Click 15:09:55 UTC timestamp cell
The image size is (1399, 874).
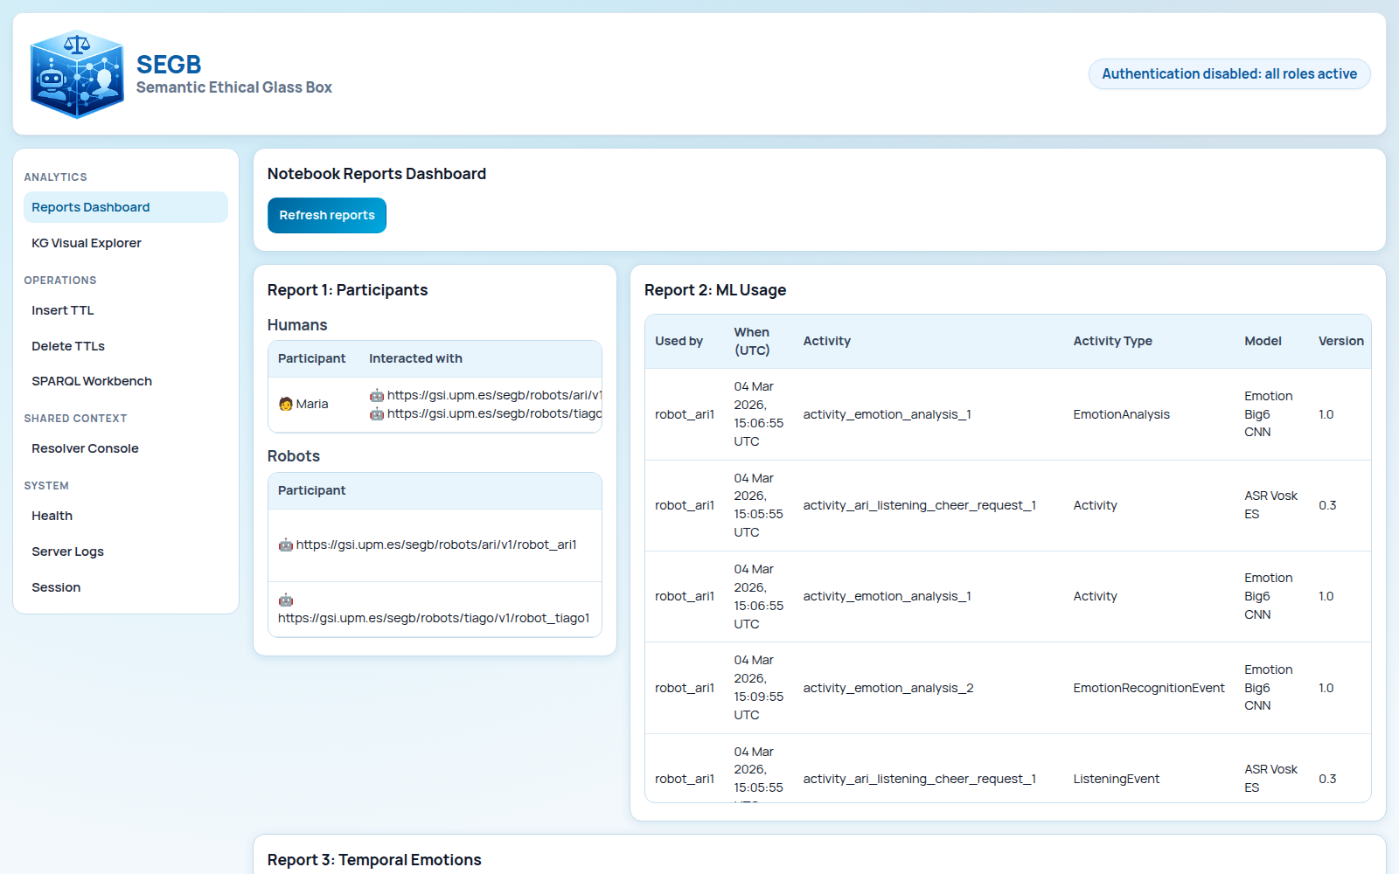click(x=758, y=687)
